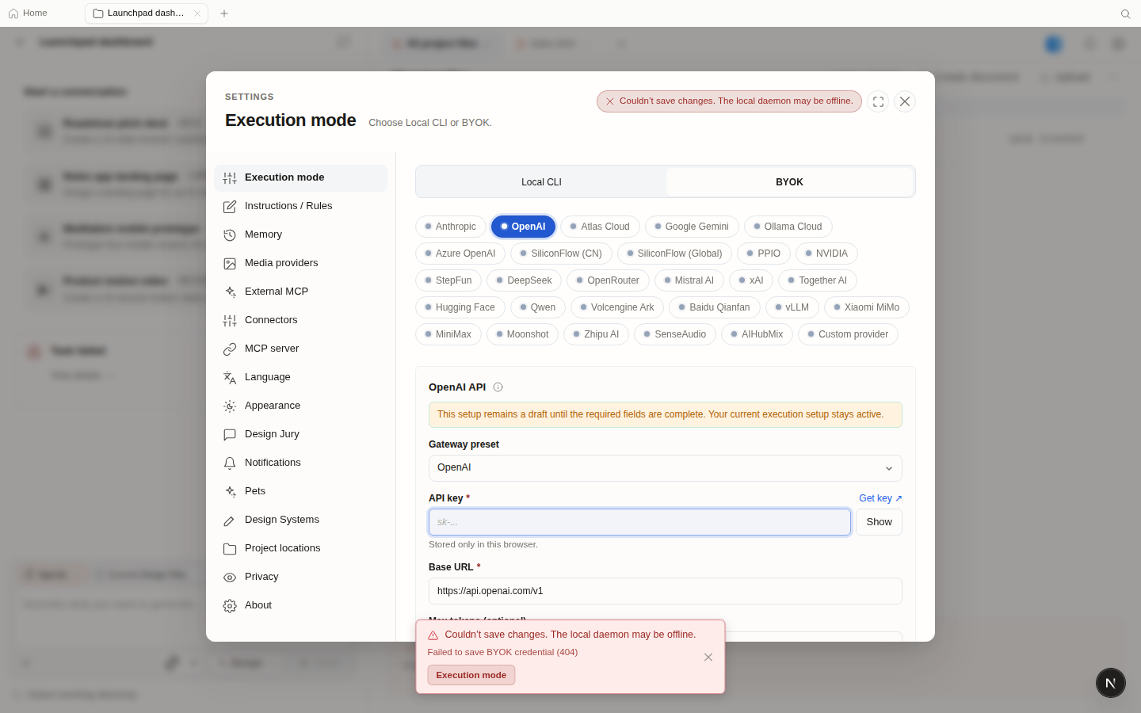Click the External MCP sparkle icon

point(230,292)
